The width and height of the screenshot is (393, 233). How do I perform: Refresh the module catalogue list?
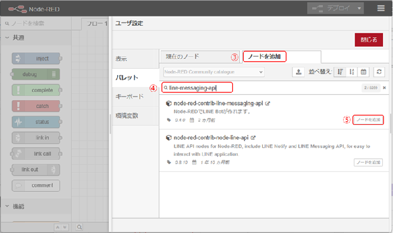(x=380, y=72)
